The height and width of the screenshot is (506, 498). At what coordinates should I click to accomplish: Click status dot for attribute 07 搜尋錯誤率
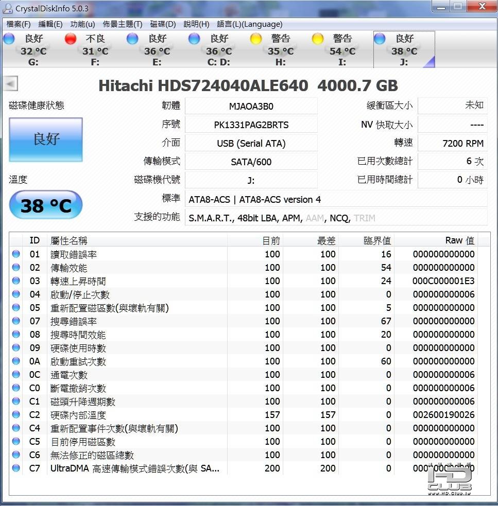[x=16, y=321]
